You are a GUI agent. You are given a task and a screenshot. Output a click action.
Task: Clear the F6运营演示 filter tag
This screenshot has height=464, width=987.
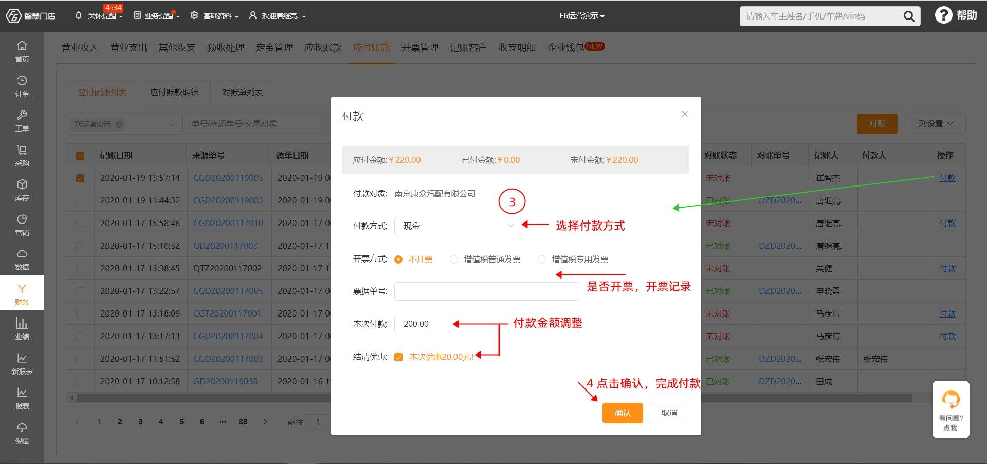pos(119,124)
